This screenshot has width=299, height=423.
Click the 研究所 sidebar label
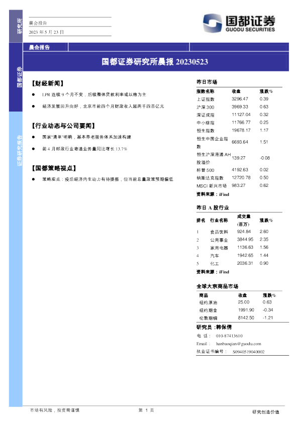(20, 26)
